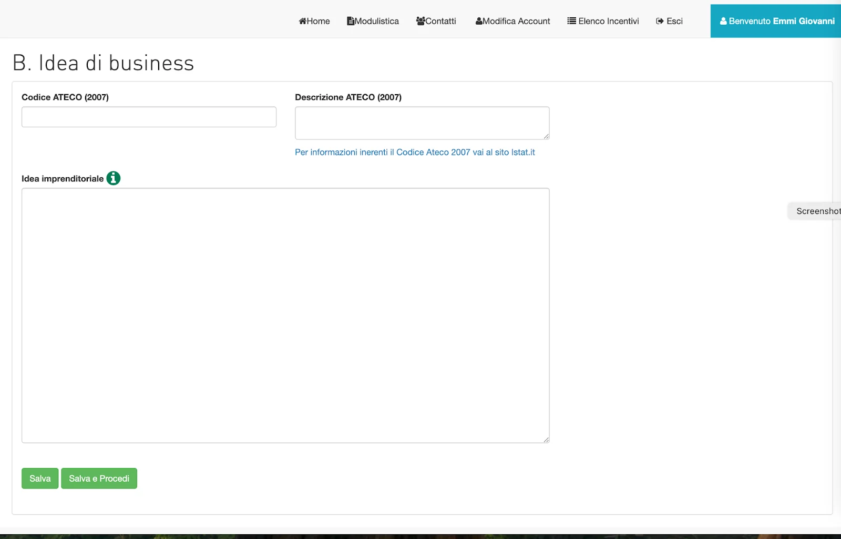
Task: Focus the Descrizione ATECO (2007) text area
Action: (x=422, y=123)
